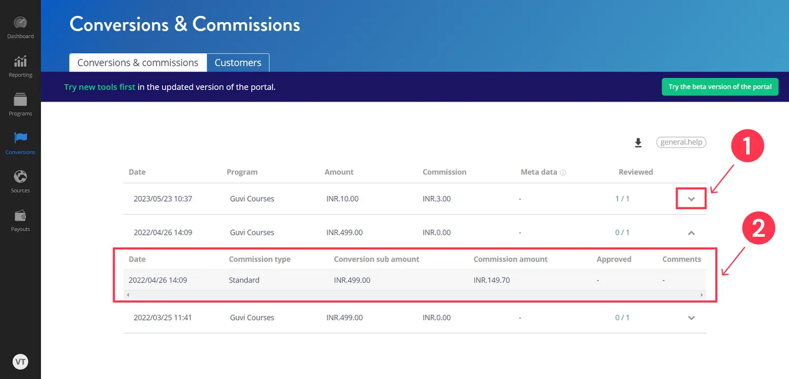
Task: Open Programs stack icon in sidebar
Action: pyautogui.click(x=20, y=99)
